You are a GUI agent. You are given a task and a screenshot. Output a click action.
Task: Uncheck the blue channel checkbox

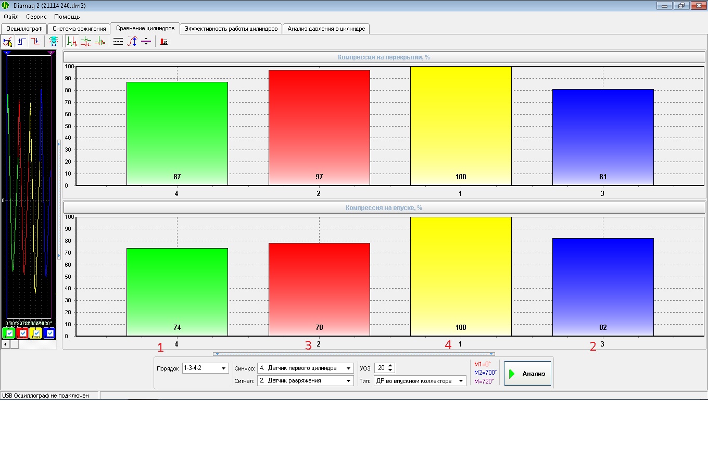coord(50,334)
